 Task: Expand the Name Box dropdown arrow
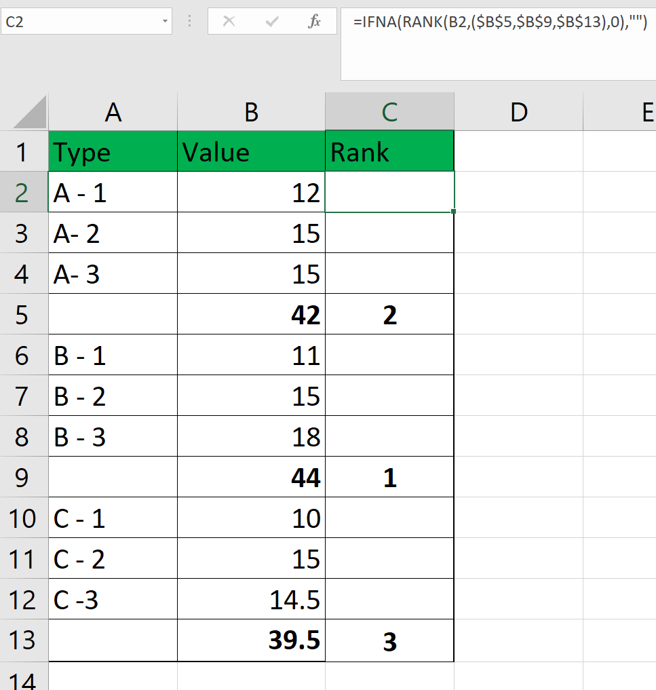pos(165,22)
